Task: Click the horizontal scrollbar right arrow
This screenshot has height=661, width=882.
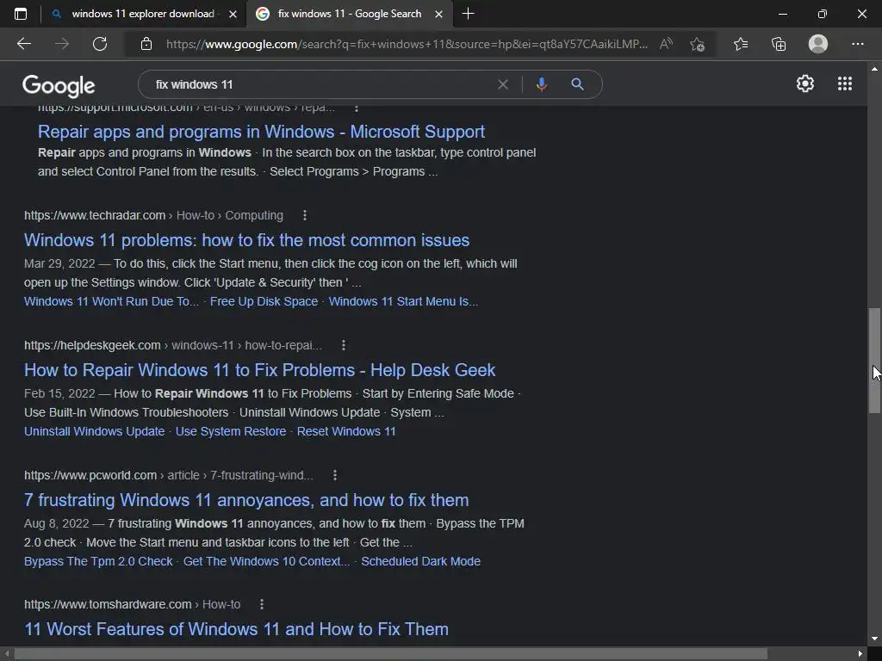Action: pyautogui.click(x=860, y=654)
